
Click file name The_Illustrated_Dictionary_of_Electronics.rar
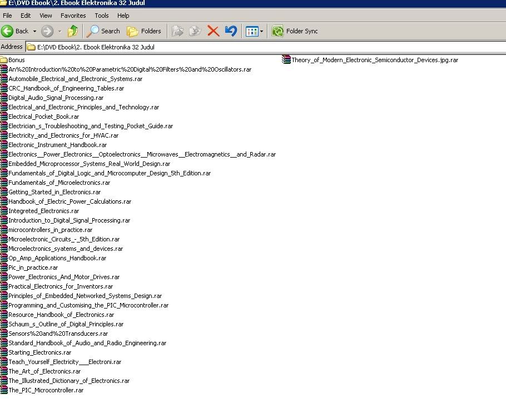tap(69, 381)
